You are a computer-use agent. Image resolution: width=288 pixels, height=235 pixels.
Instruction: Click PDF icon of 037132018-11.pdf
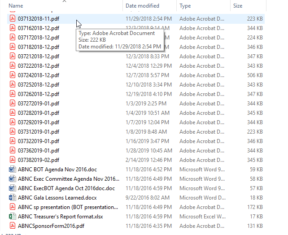[12, 18]
